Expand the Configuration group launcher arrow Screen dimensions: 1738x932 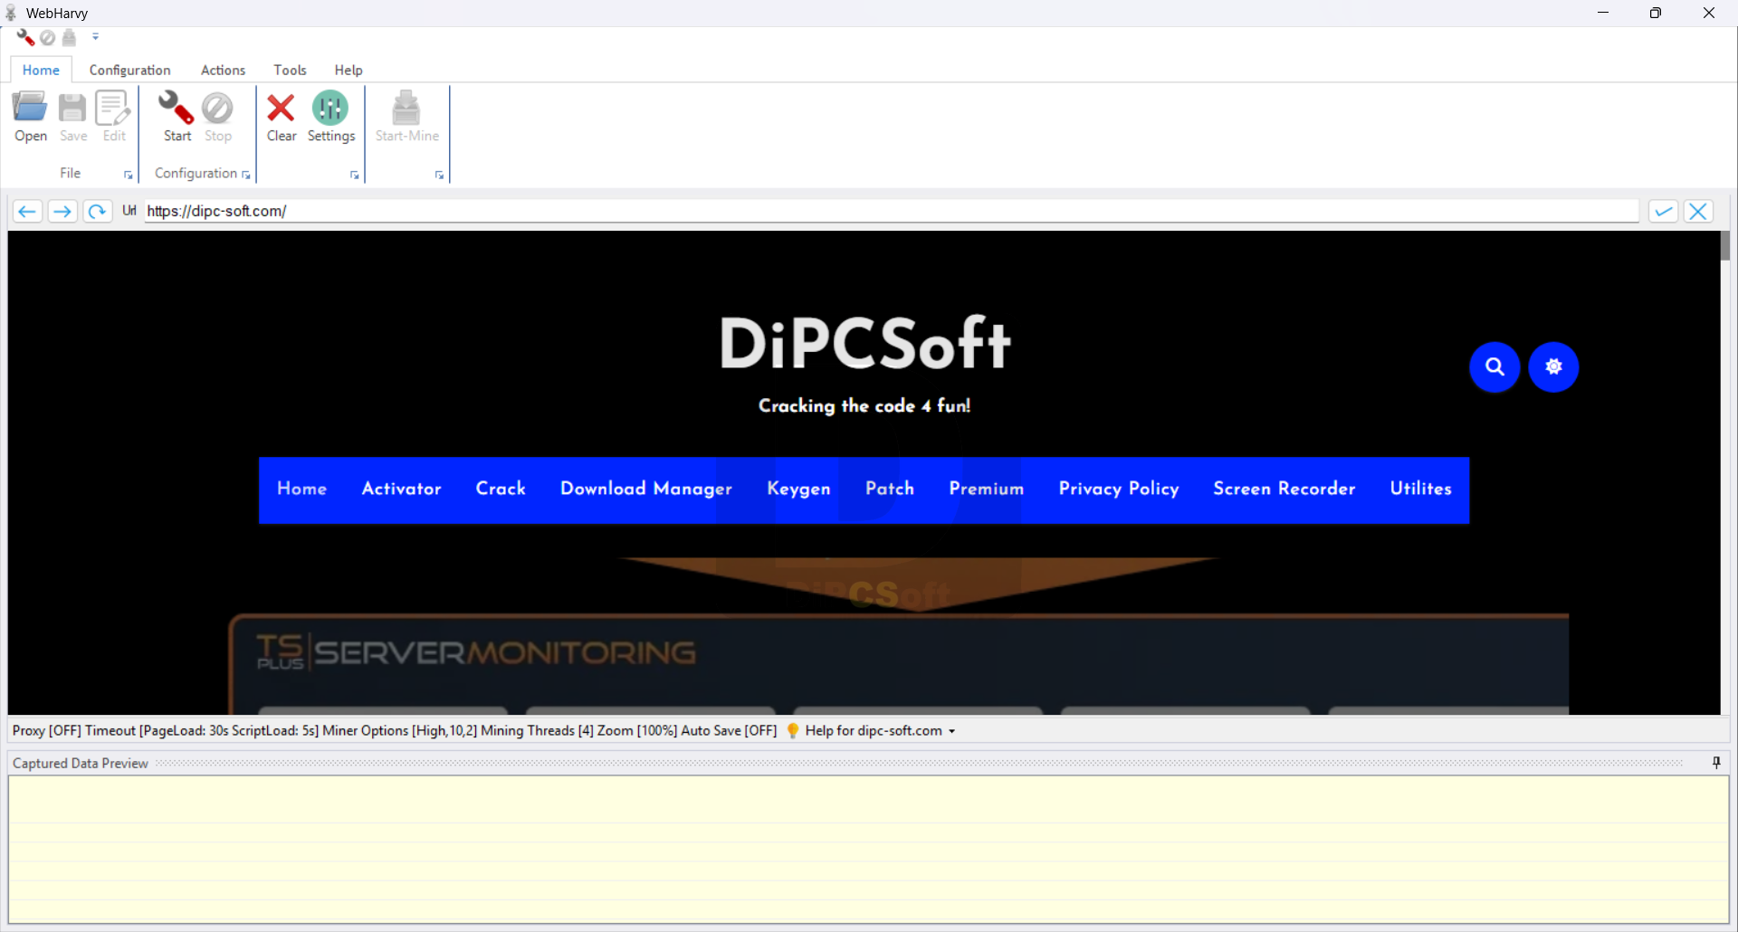pyautogui.click(x=246, y=175)
